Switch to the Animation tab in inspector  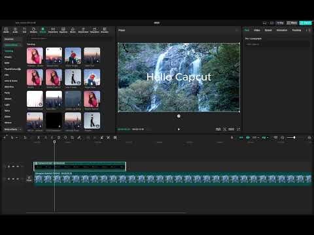tap(282, 30)
